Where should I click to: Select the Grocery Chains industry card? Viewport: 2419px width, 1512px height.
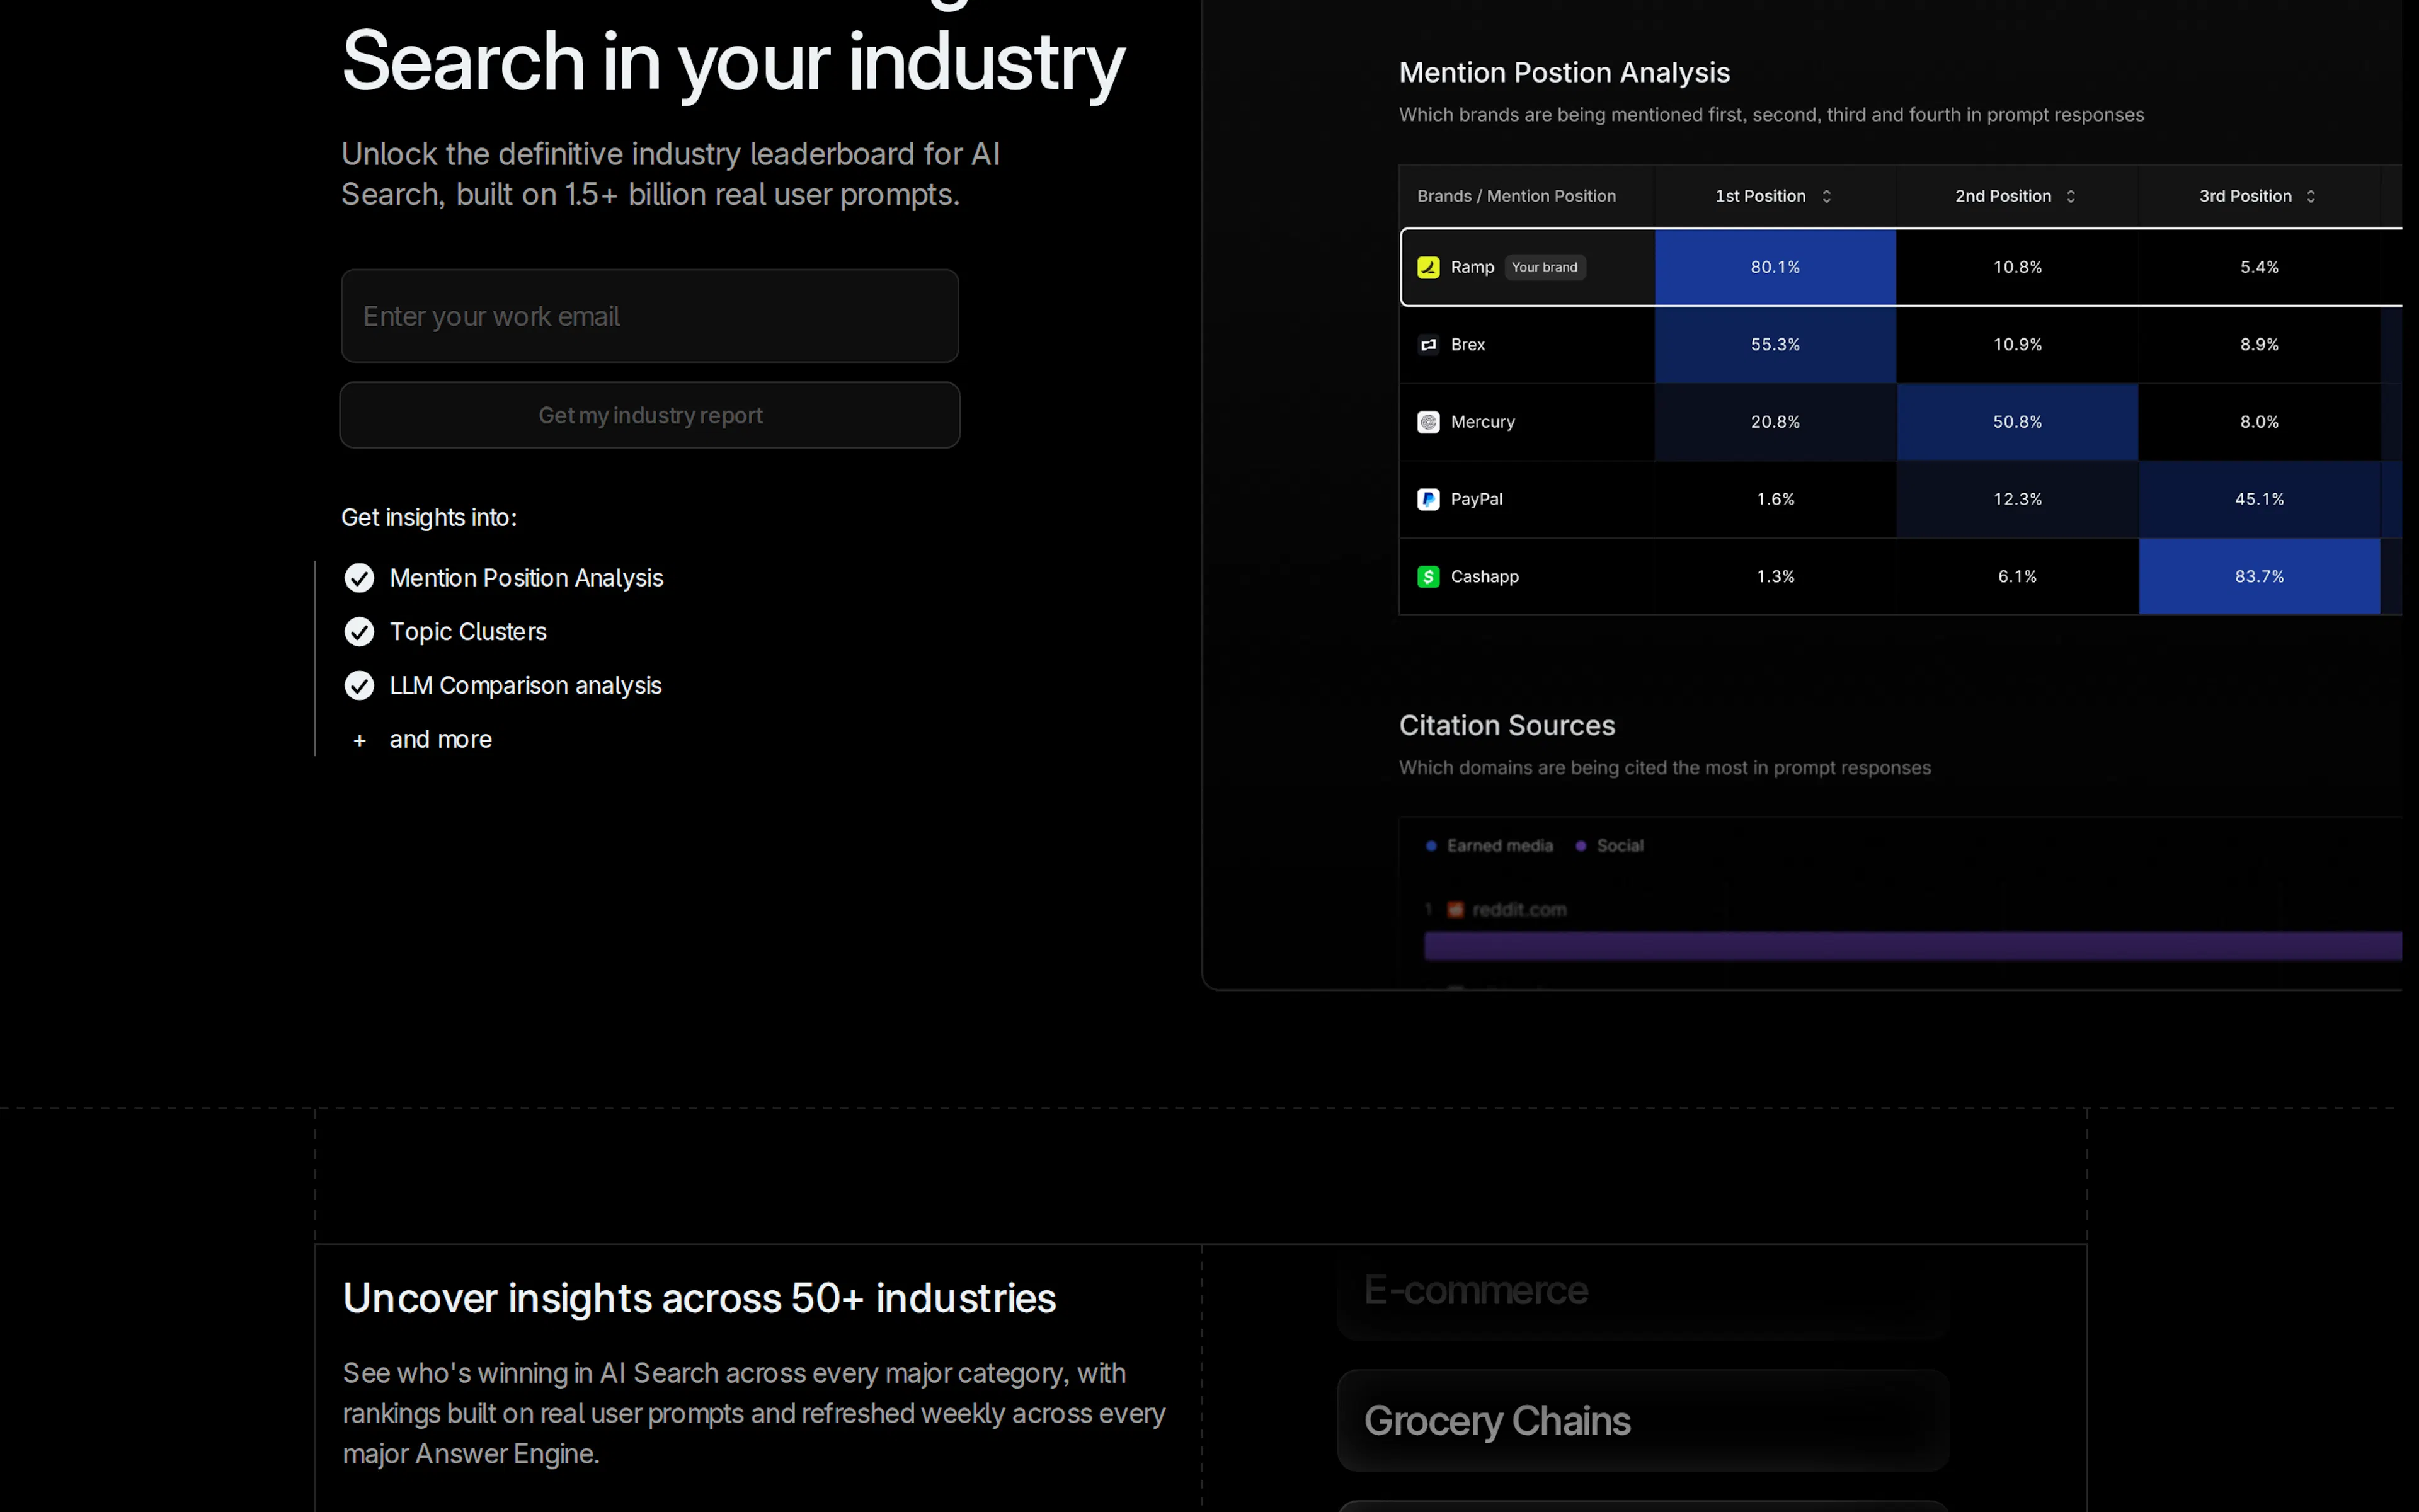(x=1644, y=1420)
